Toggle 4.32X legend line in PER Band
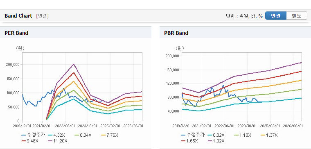 coord(56,135)
